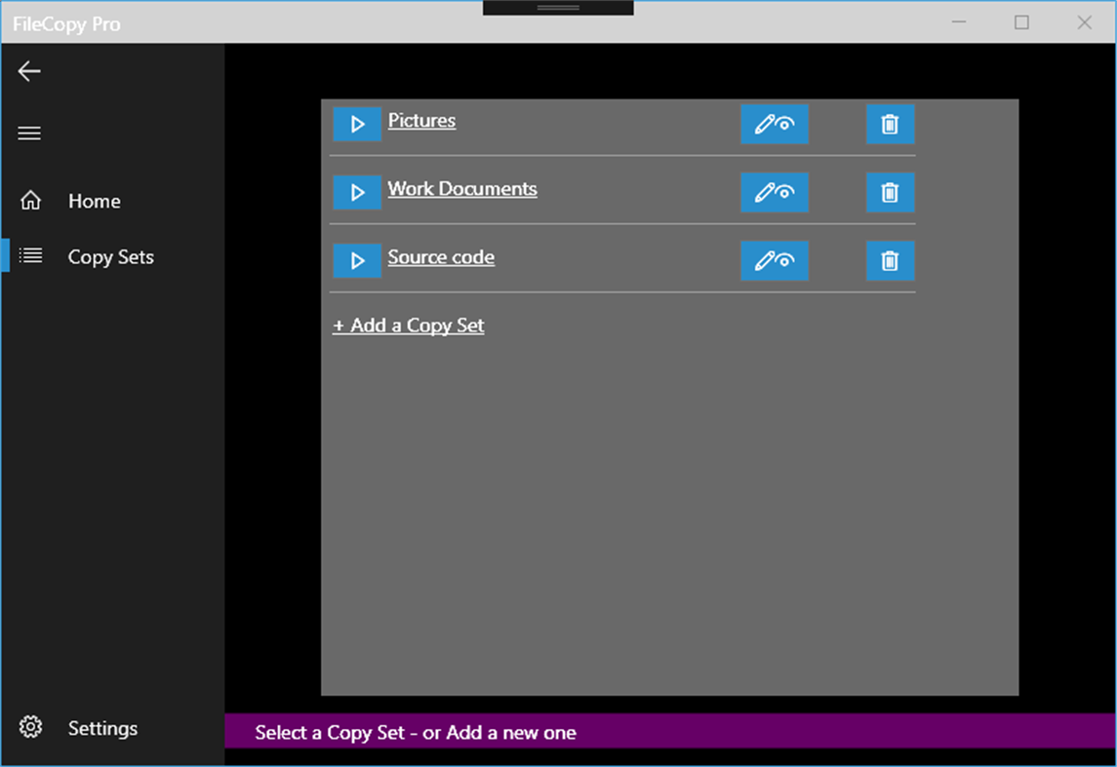
Task: Edit the Work Documents copy set
Action: coord(774,192)
